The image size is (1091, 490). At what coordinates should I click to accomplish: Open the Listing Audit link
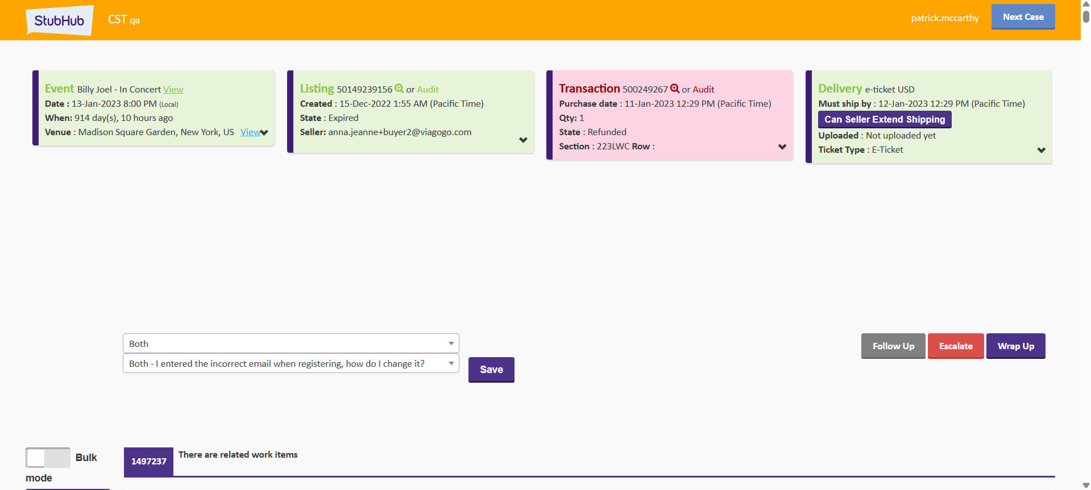coord(428,90)
